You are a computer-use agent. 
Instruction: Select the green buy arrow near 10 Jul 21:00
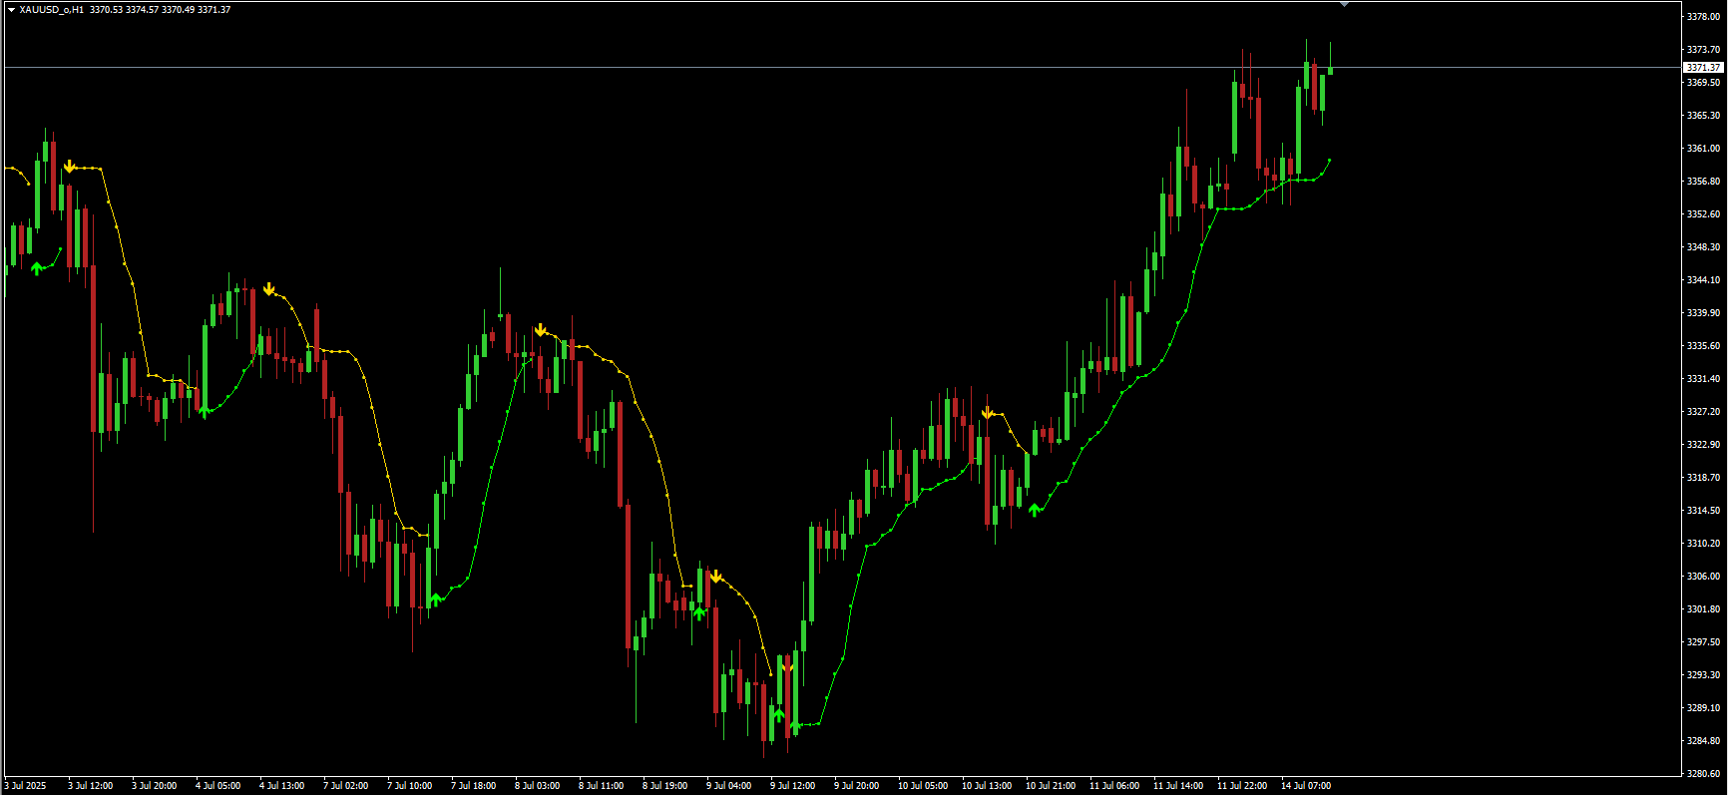tap(1035, 510)
